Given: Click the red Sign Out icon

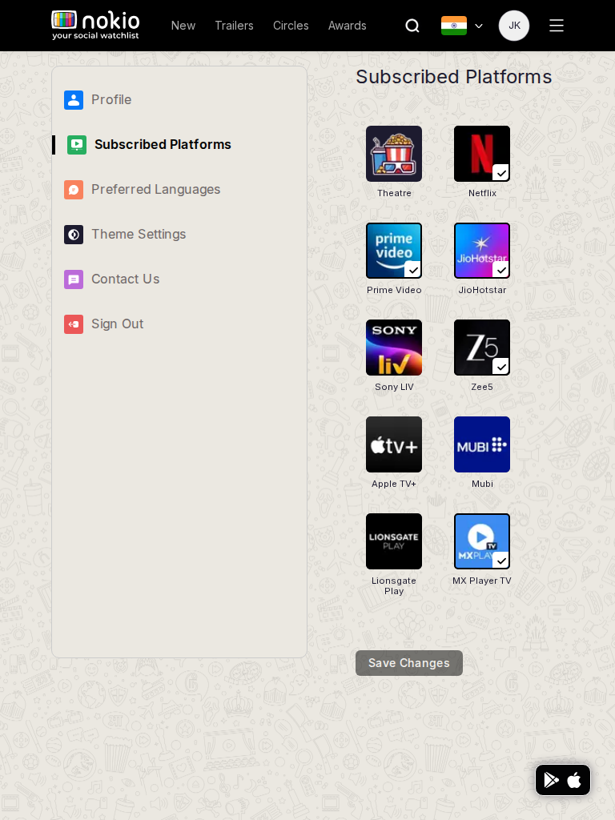Looking at the screenshot, I should 74,324.
